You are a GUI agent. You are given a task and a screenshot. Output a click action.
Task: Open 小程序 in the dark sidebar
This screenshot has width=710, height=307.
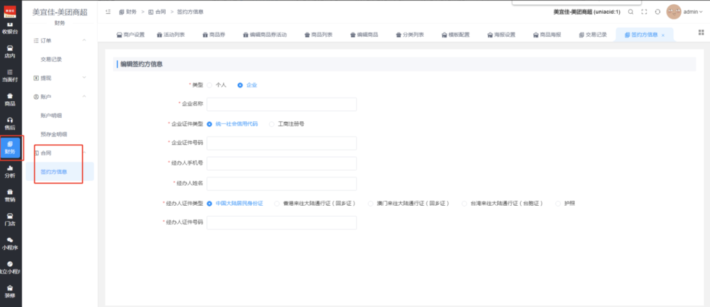10,244
